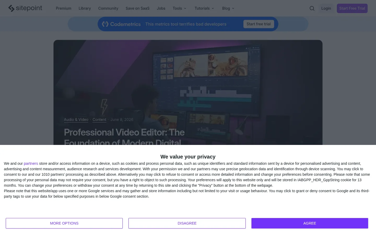Click the Start Free Trial button in header
Image resolution: width=376 pixels, height=235 pixels.
point(352,8)
